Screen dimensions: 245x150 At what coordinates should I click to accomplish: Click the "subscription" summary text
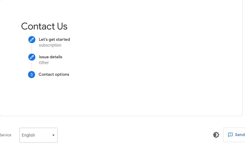coord(50,45)
